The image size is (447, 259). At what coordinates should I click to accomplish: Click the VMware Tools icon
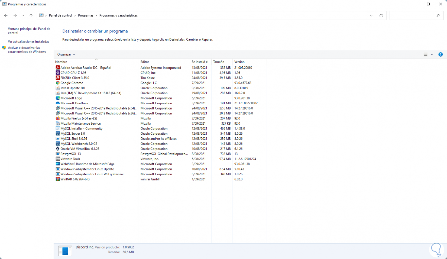pos(58,159)
